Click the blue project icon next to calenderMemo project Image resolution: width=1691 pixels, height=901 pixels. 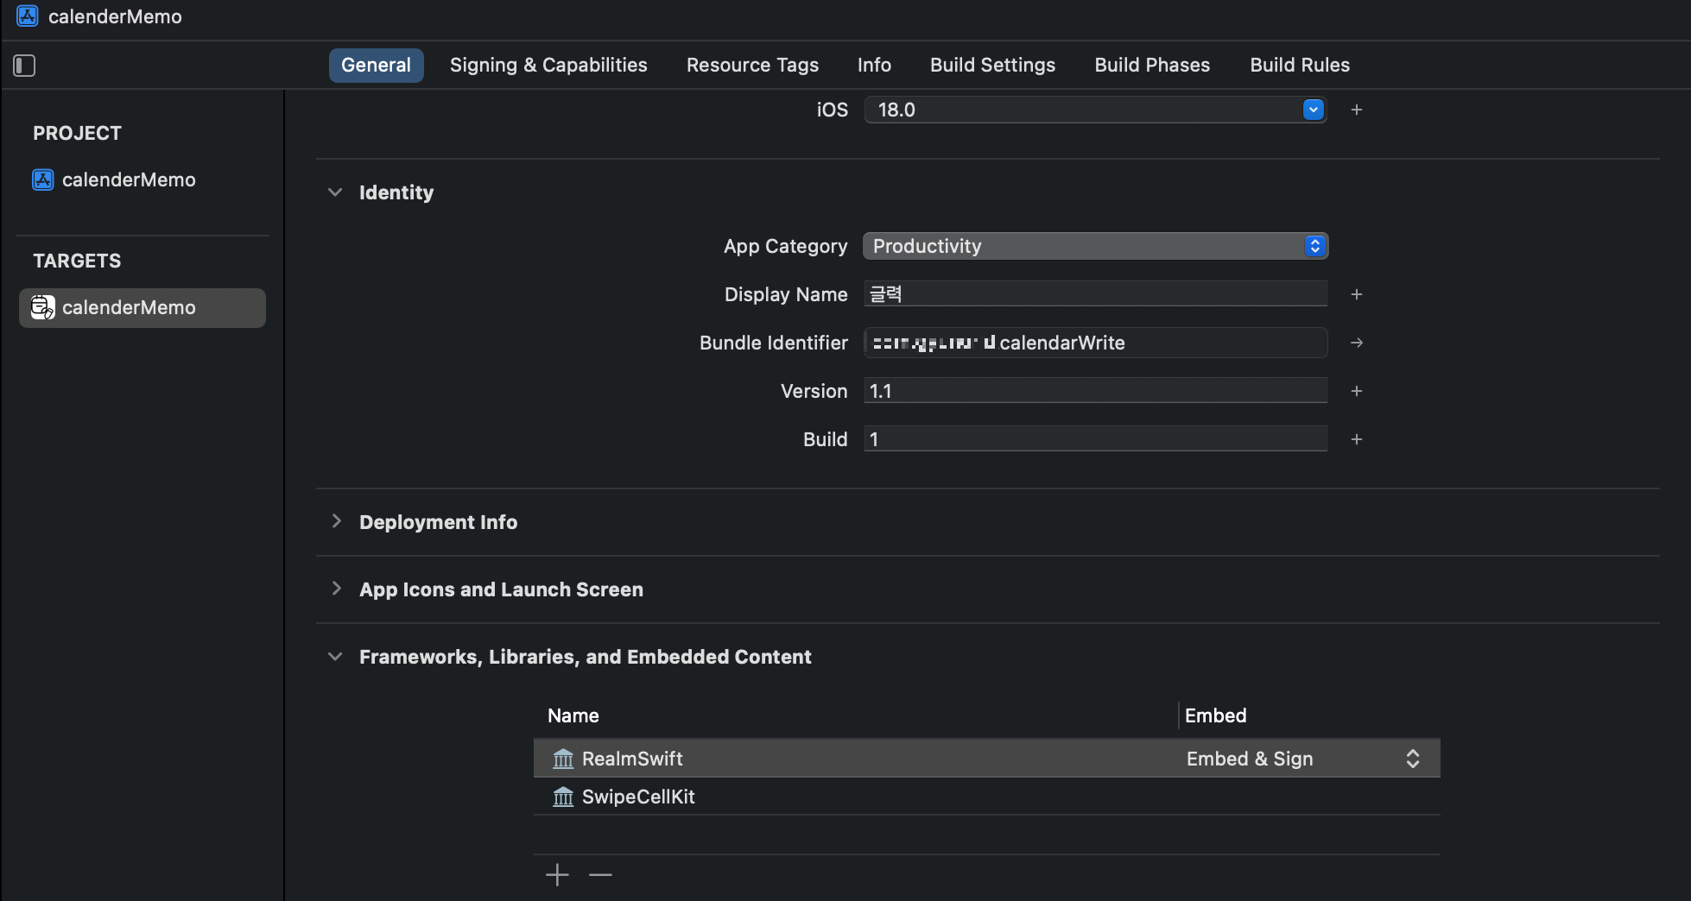(x=43, y=180)
